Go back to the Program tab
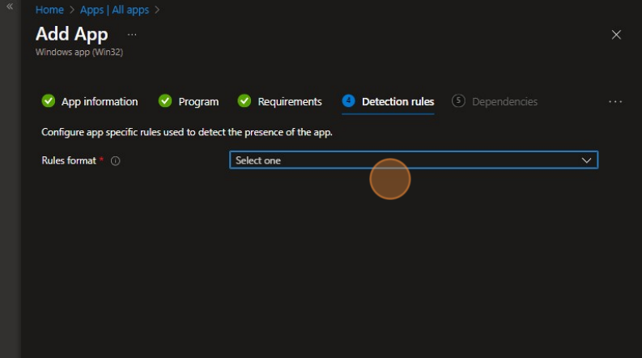Screen dimensions: 642x358 point(198,102)
